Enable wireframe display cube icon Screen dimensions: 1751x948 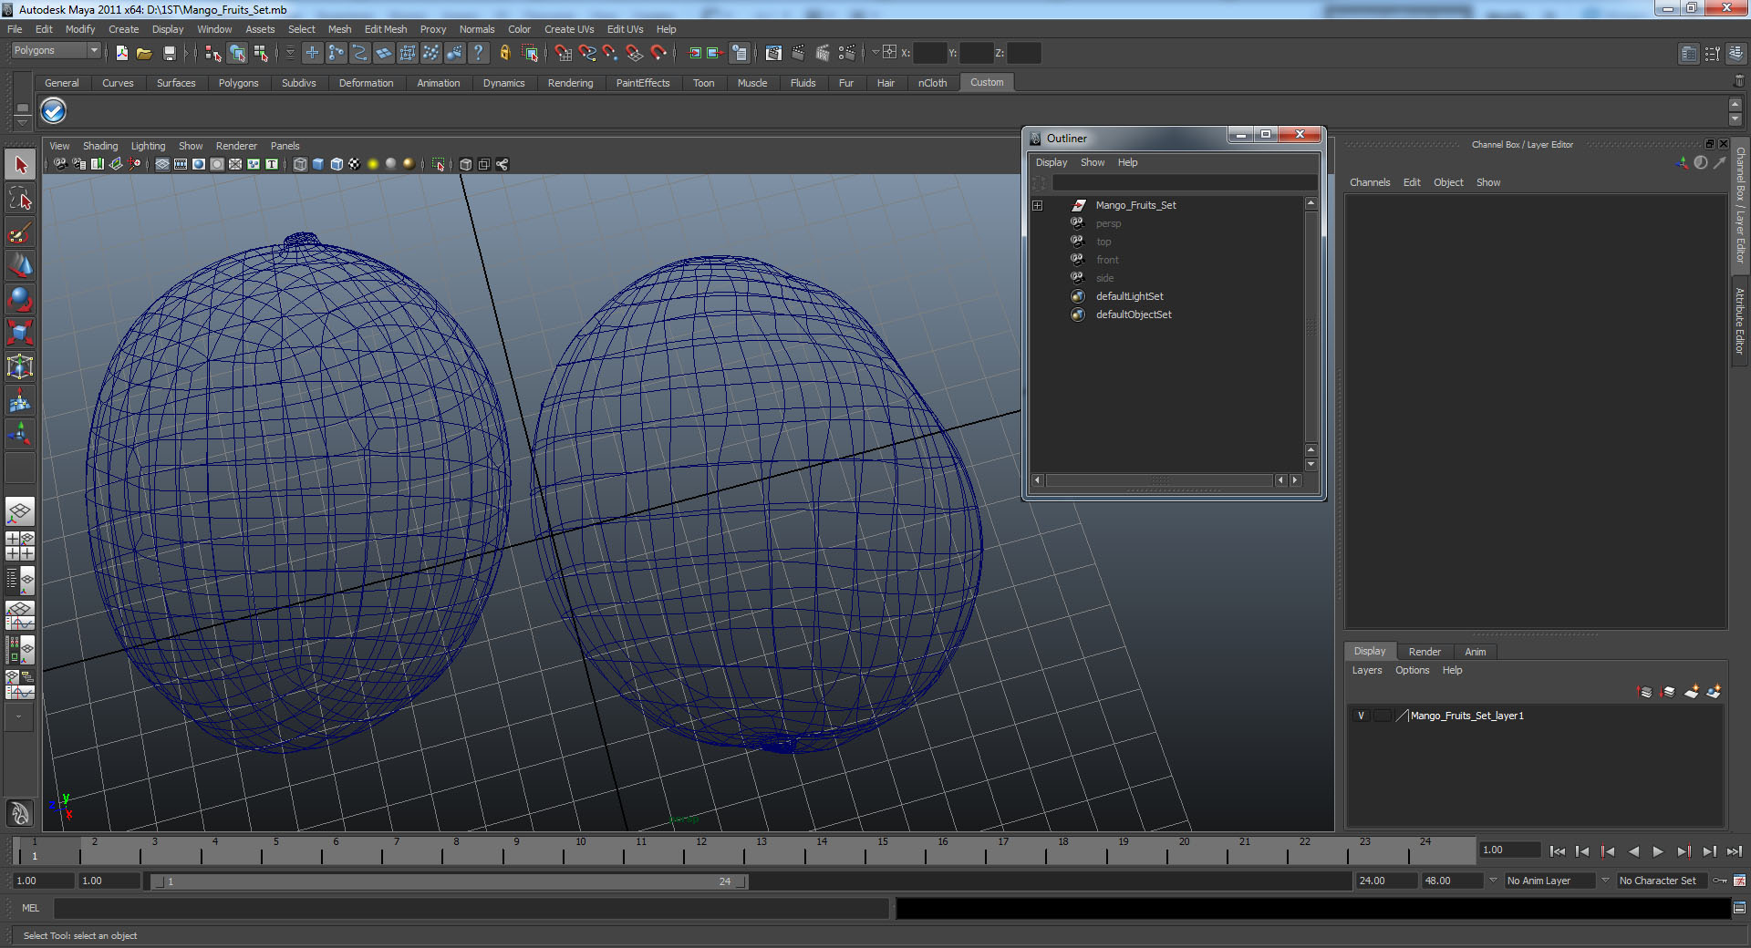300,164
